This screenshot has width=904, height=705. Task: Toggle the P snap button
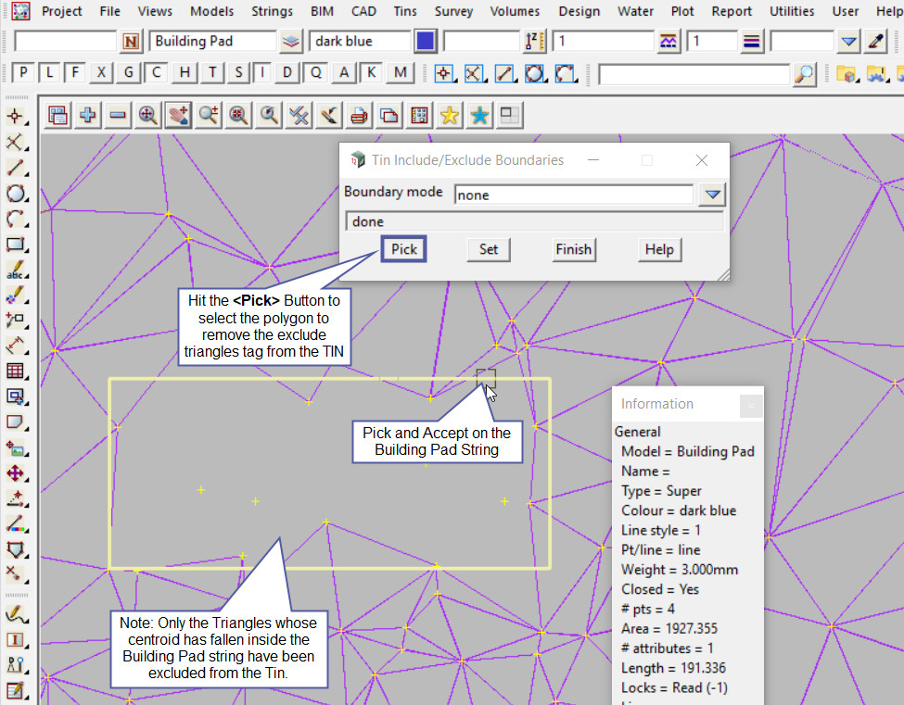(x=23, y=73)
